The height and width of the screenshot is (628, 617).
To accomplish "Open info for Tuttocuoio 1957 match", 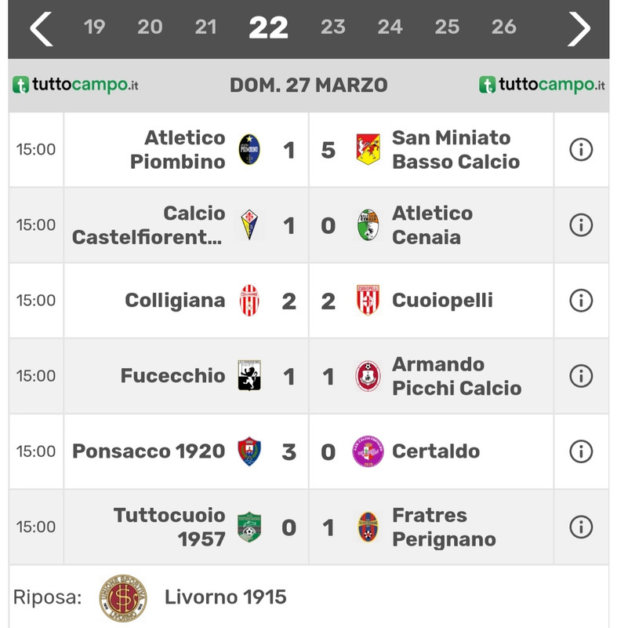I will 581,527.
